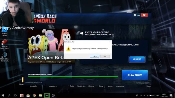Select the Opera desktop shortcut label
Viewport: 175px width, 98px height.
pyautogui.click(x=101, y=86)
